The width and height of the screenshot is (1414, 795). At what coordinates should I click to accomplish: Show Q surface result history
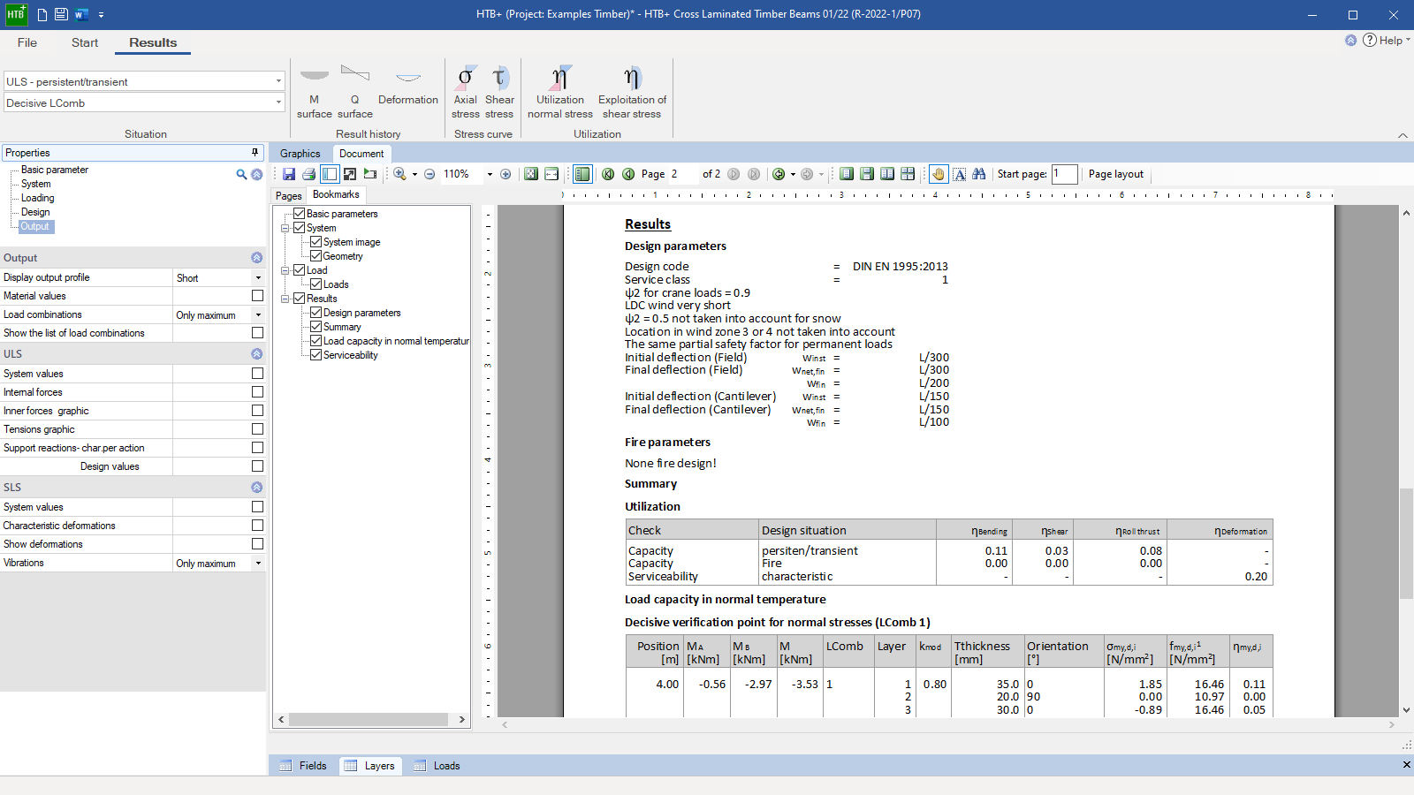pyautogui.click(x=355, y=92)
